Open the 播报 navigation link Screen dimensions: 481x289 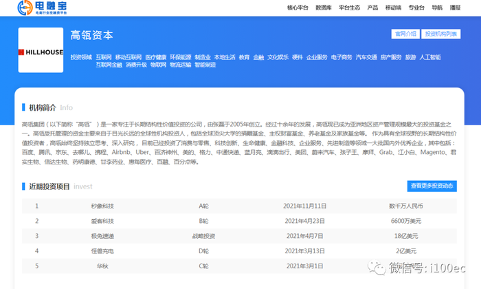click(x=455, y=8)
